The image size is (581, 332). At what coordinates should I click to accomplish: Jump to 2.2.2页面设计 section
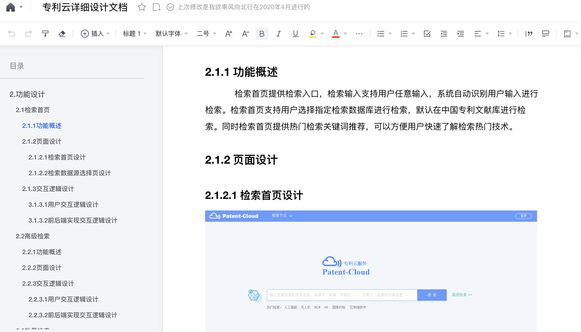(42, 268)
